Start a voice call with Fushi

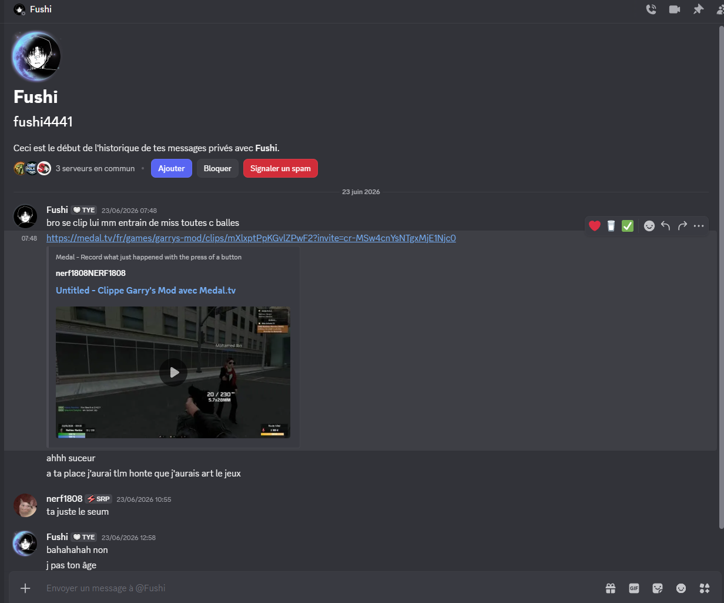click(651, 9)
